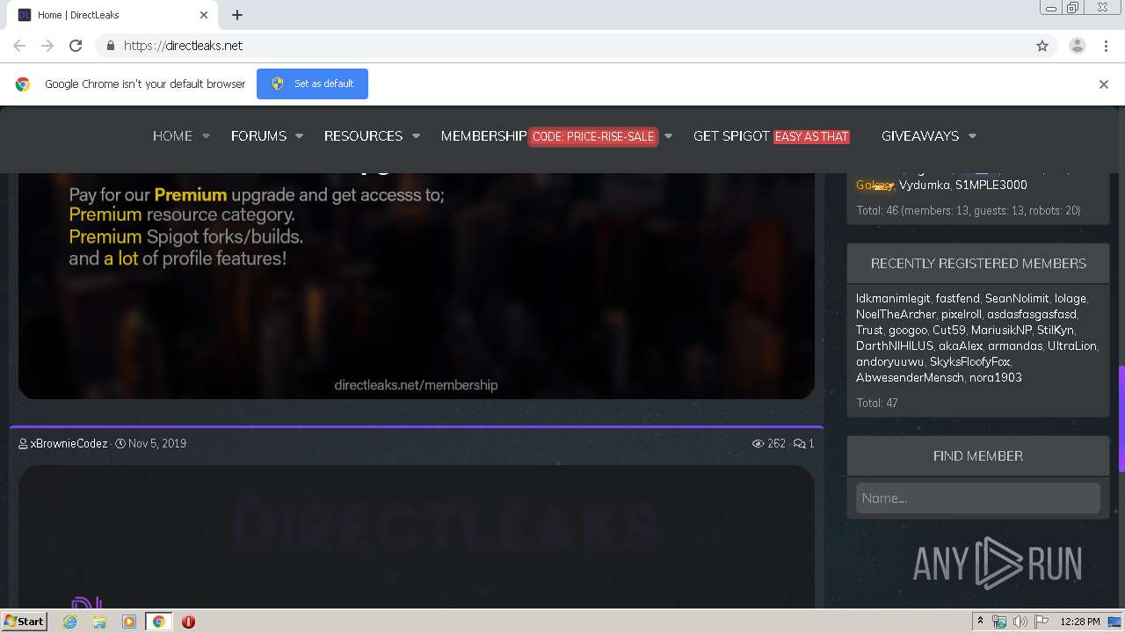Click Set as default button
1125x633 pixels.
pos(312,84)
